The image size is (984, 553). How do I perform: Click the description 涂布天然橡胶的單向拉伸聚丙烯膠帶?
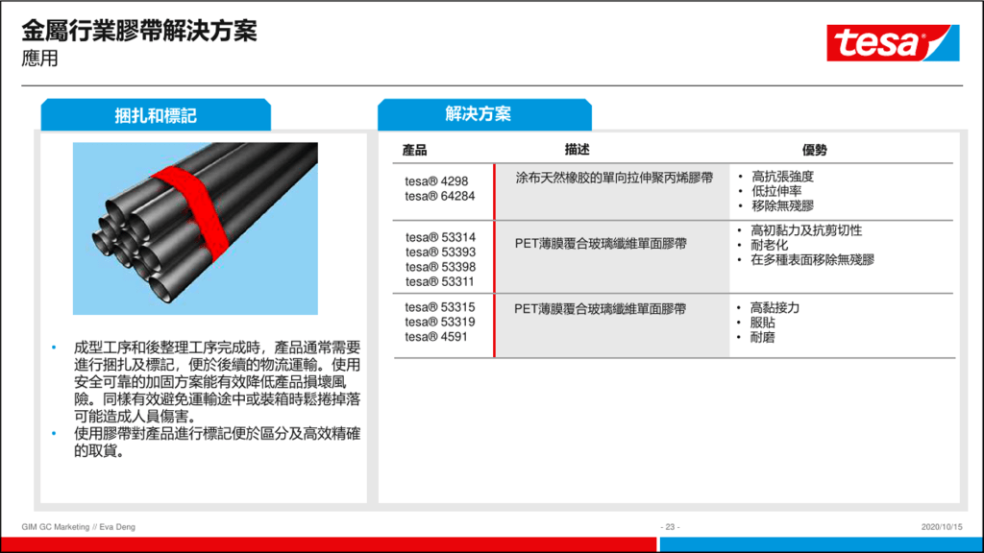(x=614, y=178)
